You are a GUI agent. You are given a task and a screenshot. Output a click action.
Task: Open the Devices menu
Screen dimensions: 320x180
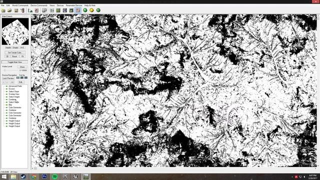point(60,5)
